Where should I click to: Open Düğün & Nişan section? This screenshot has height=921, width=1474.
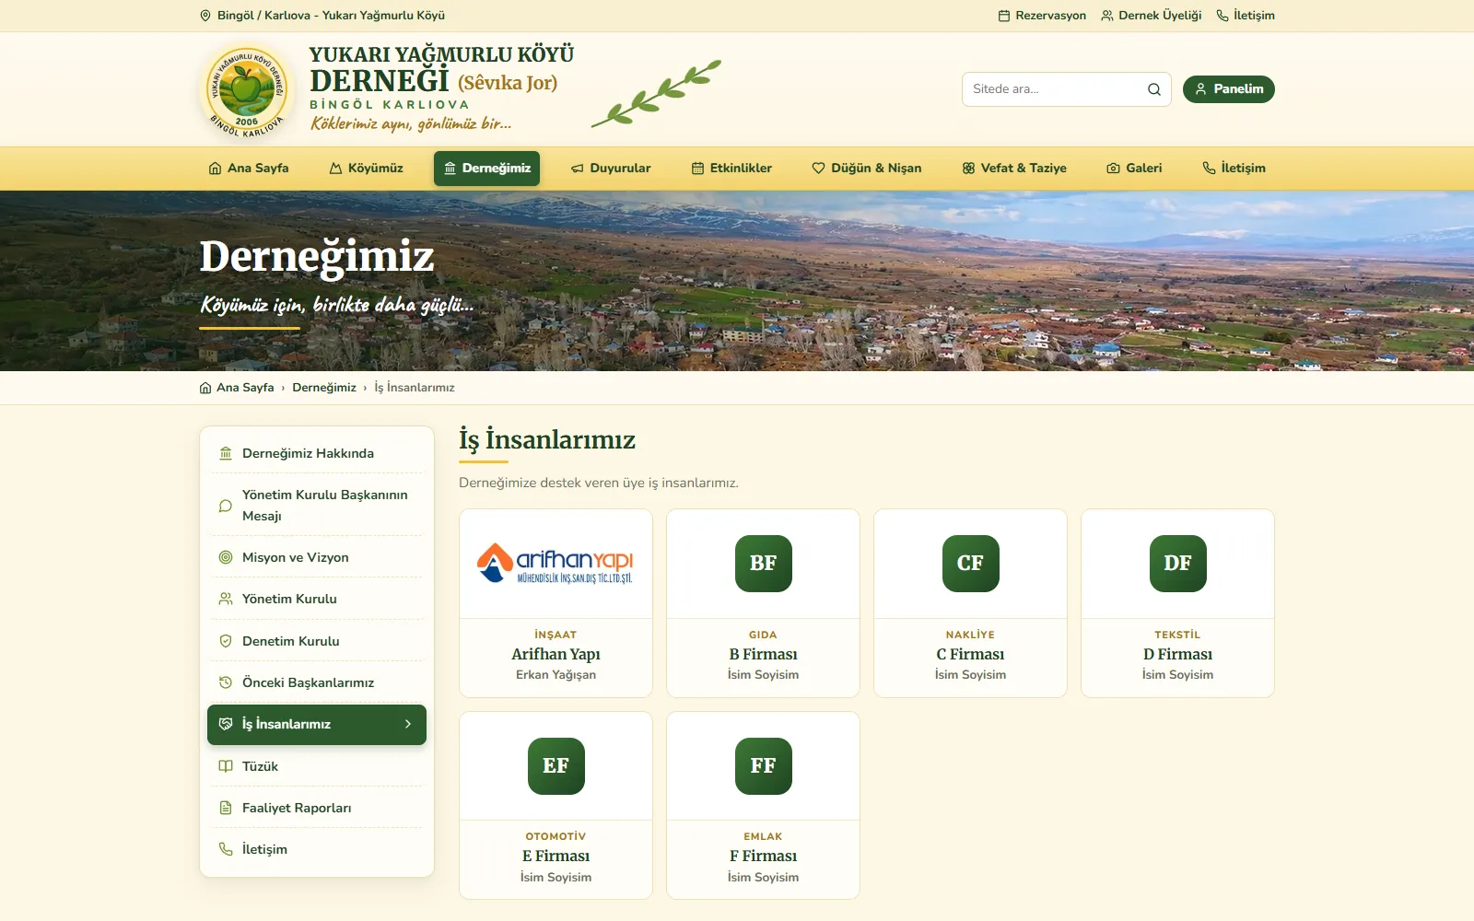click(x=866, y=169)
